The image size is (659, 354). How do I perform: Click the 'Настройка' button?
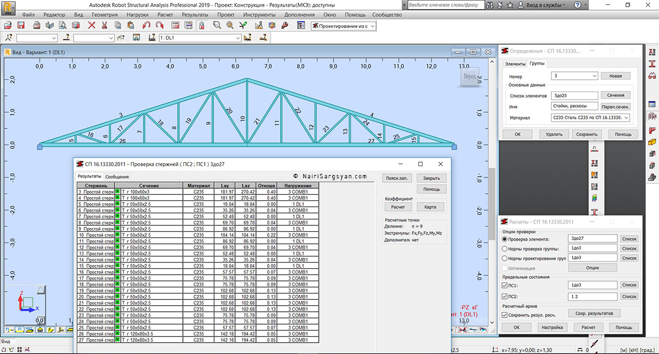552,327
